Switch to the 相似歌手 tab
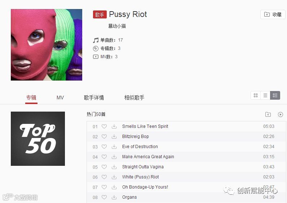 coord(134,98)
